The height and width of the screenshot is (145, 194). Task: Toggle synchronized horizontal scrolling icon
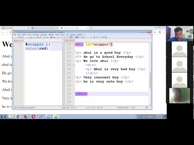(x=67, y=37)
